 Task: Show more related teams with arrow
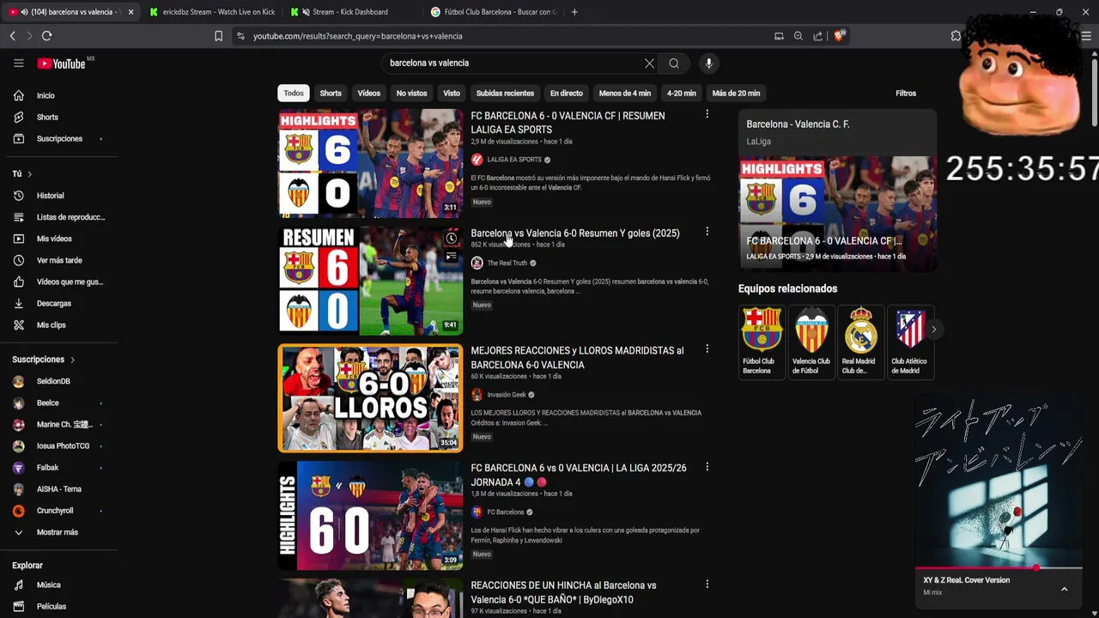[x=933, y=330]
